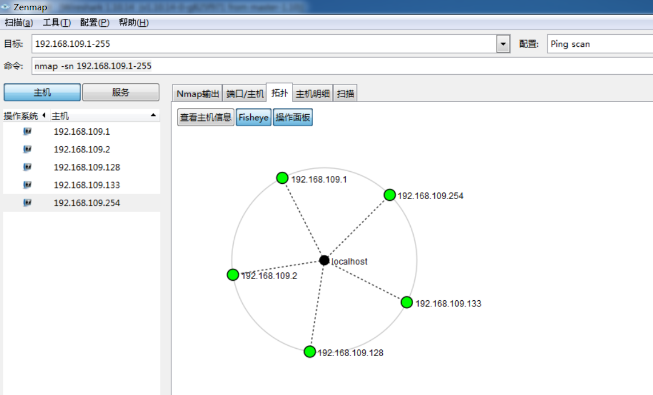653x395 pixels.
Task: Click the 服务 services button
Action: click(x=121, y=92)
